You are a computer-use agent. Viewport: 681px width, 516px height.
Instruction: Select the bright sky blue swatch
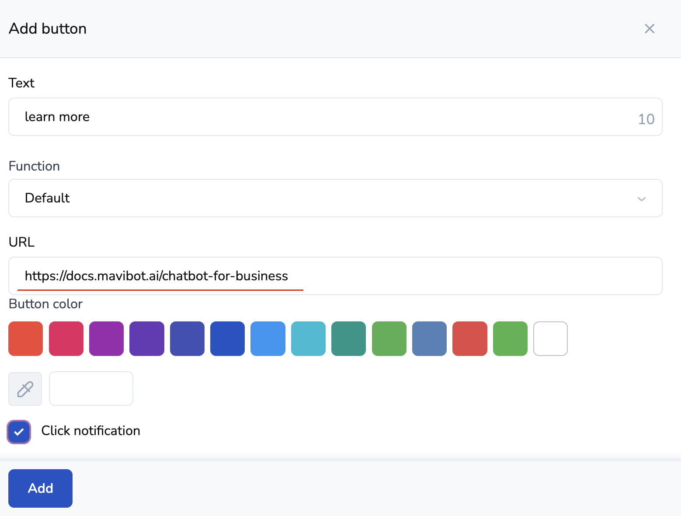268,338
